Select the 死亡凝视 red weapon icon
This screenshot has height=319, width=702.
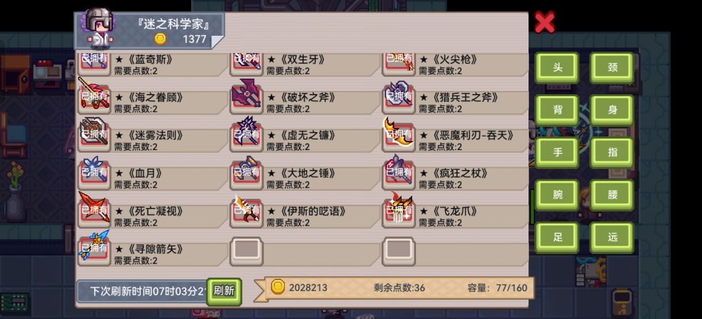point(94,209)
